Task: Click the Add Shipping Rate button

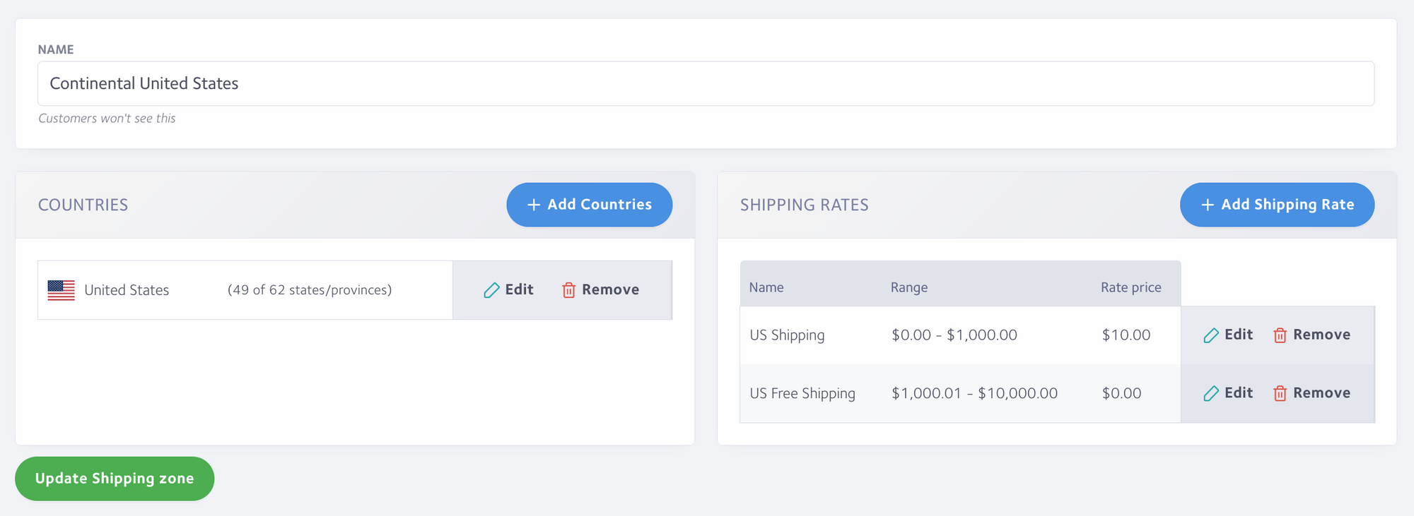Action: click(x=1277, y=205)
